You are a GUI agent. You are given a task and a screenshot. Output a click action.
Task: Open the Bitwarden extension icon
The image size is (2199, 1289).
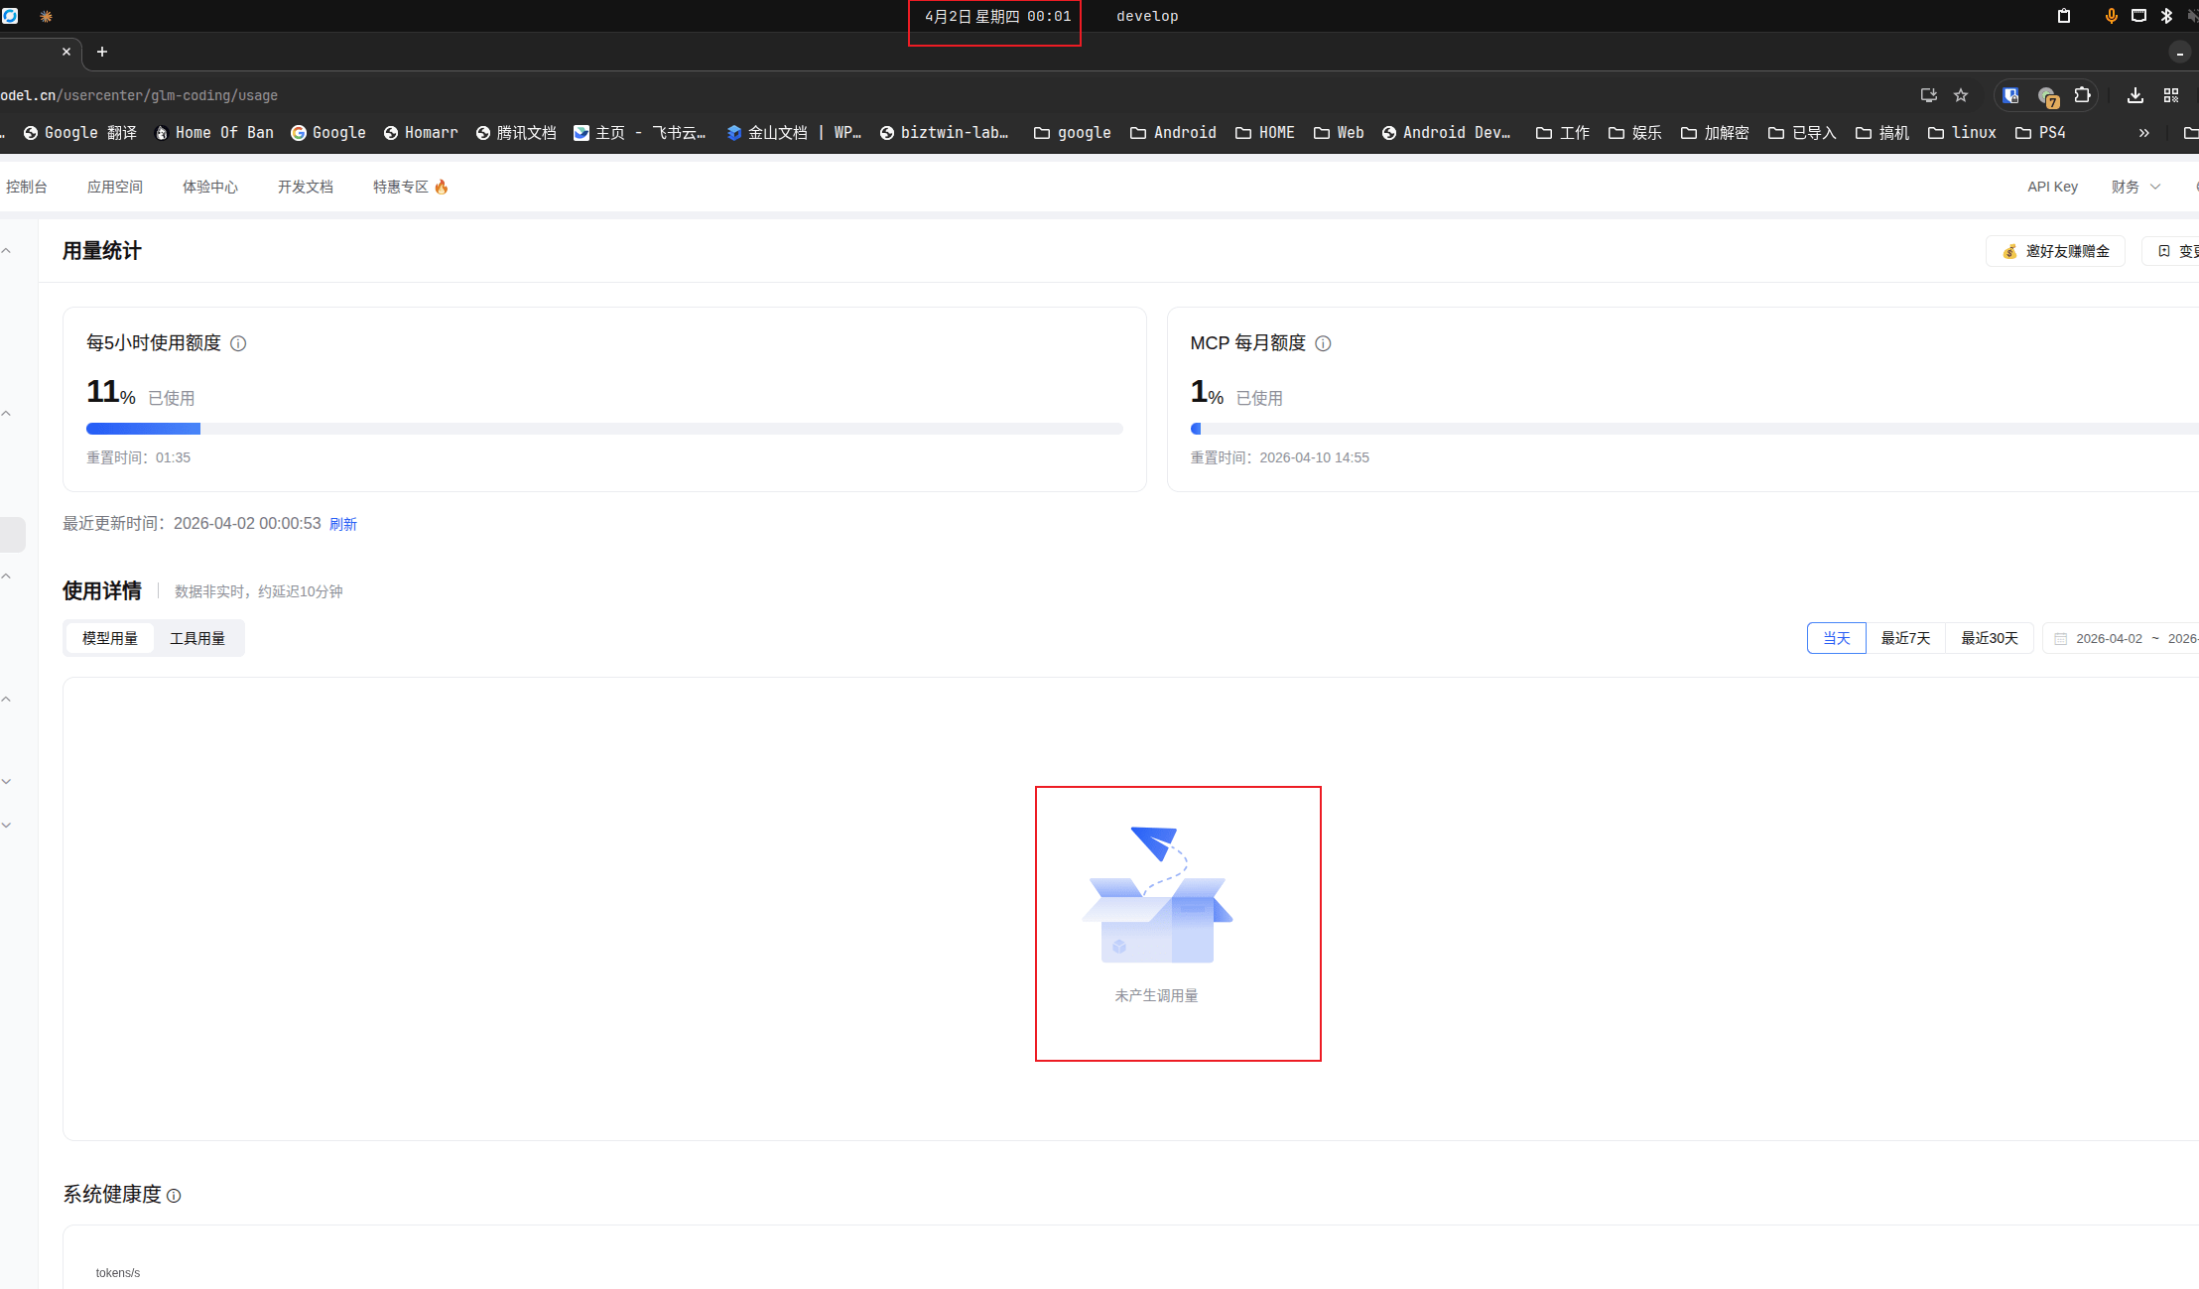(2010, 95)
